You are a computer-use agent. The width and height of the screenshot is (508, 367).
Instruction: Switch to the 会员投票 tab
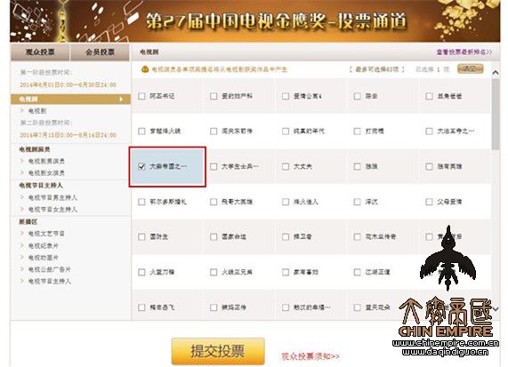click(x=101, y=52)
